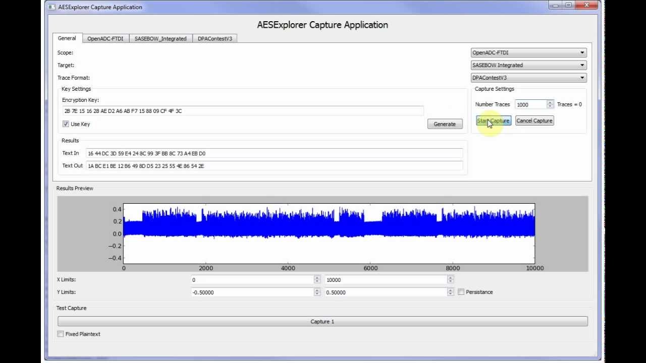Image resolution: width=646 pixels, height=363 pixels.
Task: Increase the Y Limits minimum value
Action: (x=317, y=290)
